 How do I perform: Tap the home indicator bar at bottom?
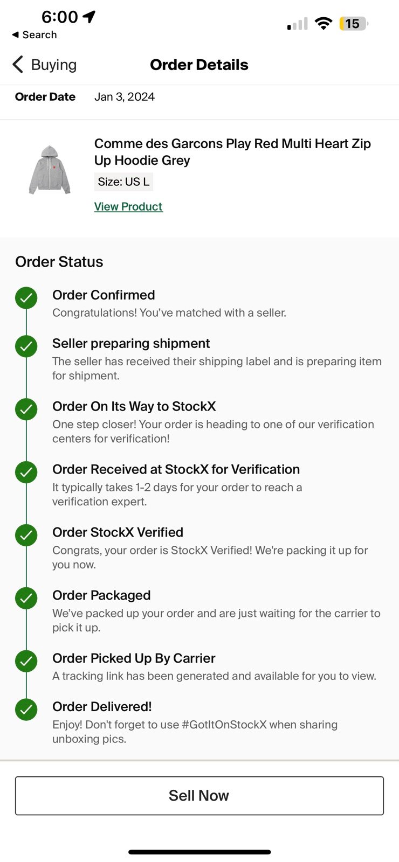click(x=200, y=852)
